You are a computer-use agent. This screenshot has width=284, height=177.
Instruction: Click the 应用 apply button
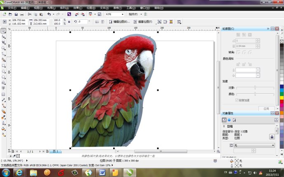266,109
